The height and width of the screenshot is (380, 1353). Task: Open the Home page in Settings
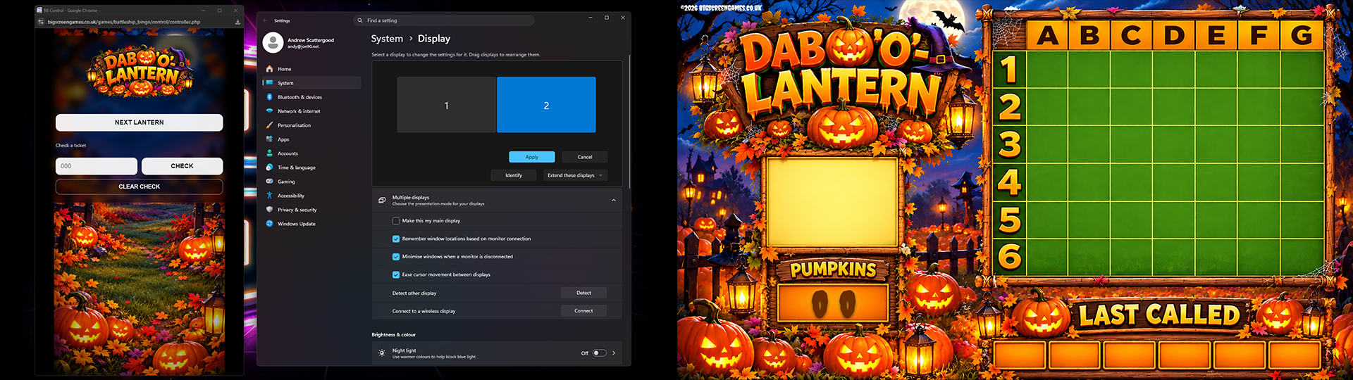tap(311, 69)
